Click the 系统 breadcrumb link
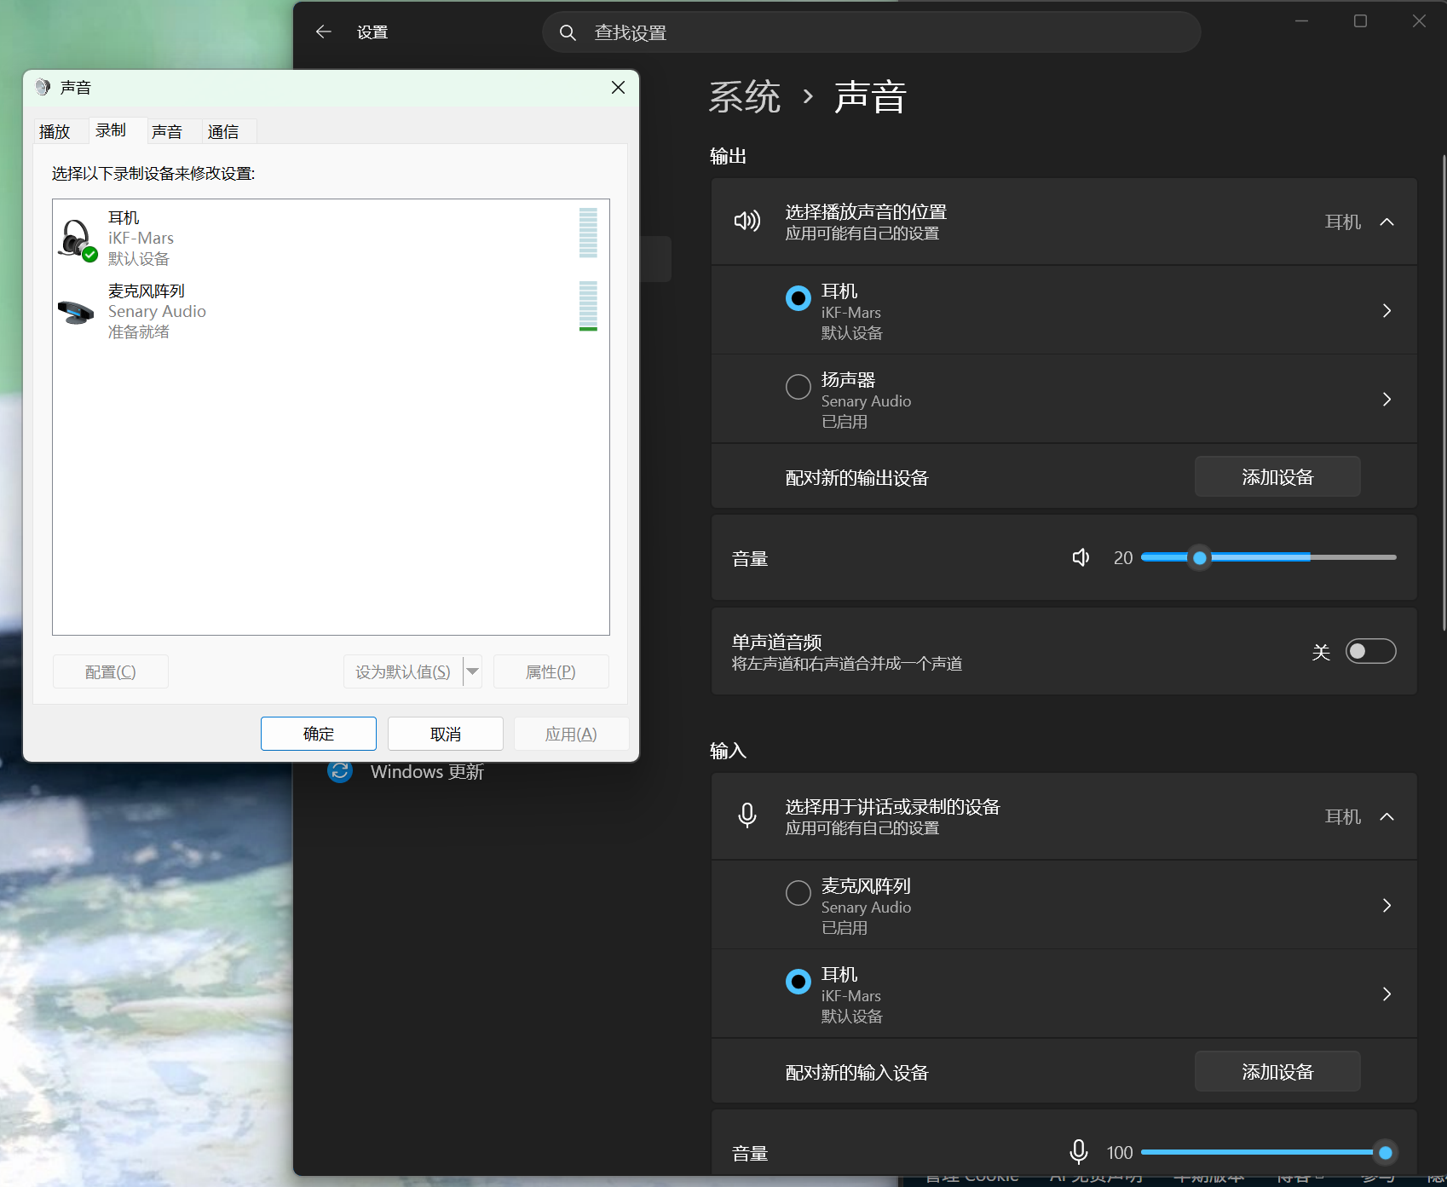Image resolution: width=1447 pixels, height=1187 pixels. coord(745,97)
